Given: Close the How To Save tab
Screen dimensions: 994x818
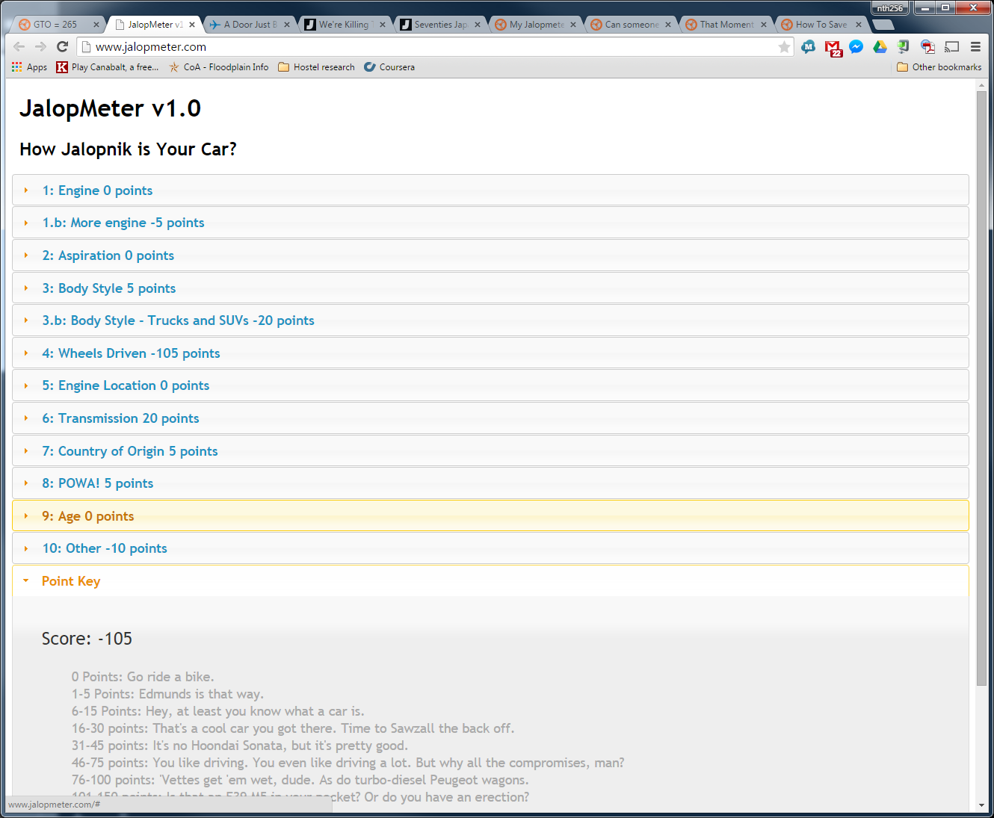Looking at the screenshot, I should tap(859, 25).
